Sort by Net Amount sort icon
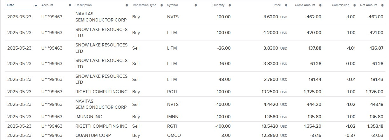Screen dimensions: 389x140 [383, 5]
